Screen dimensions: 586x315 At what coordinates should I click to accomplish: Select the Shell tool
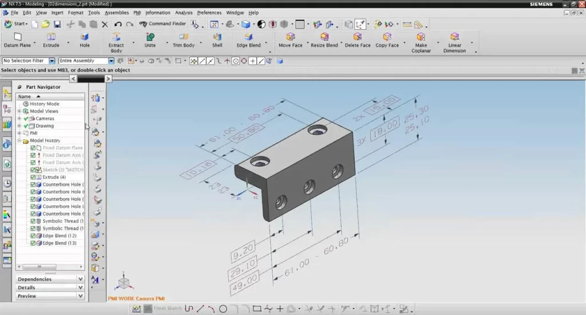217,37
